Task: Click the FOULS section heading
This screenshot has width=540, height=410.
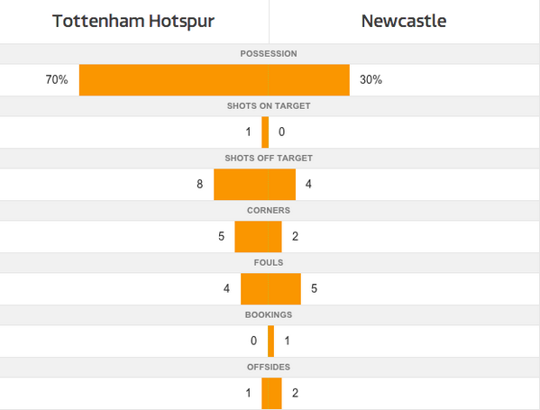Action: click(x=269, y=262)
